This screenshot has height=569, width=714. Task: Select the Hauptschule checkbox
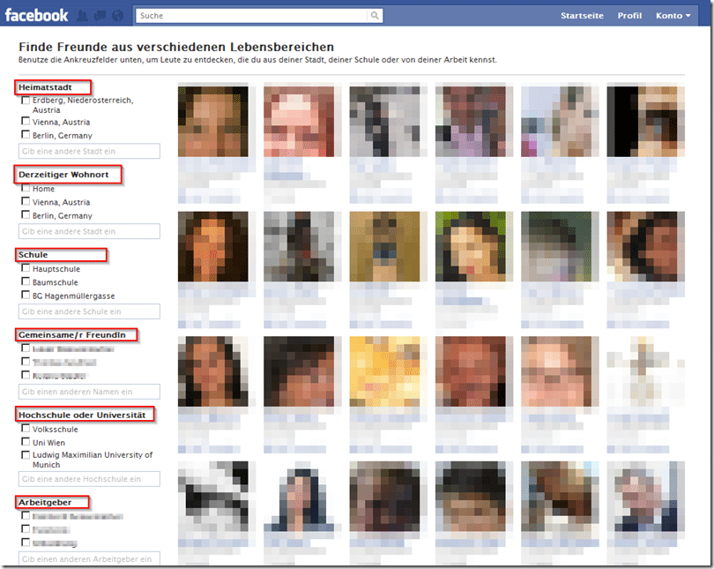pos(26,268)
